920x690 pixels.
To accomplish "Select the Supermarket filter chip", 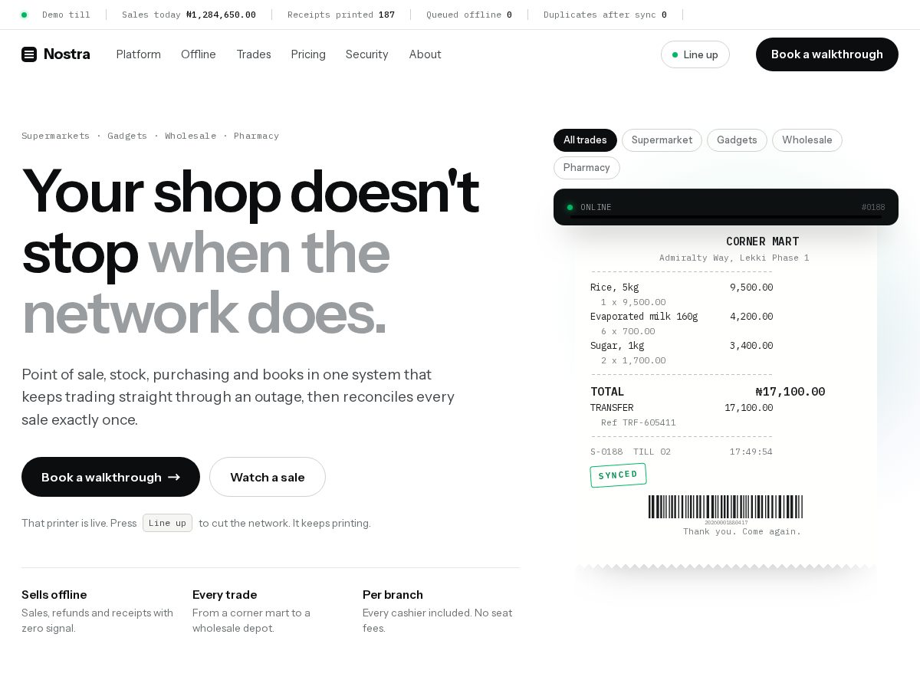I will click(x=662, y=140).
